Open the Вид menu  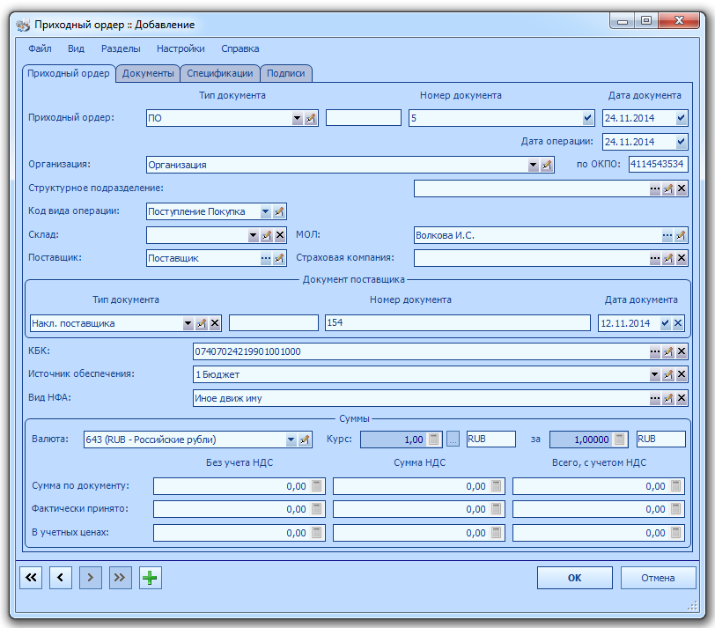click(76, 48)
